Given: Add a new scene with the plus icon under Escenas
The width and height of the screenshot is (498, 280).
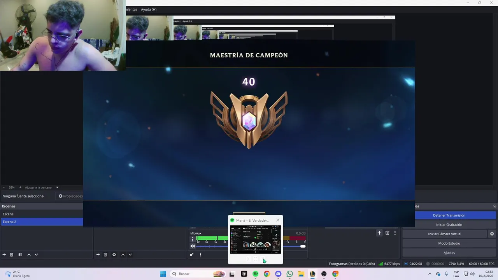Looking at the screenshot, I should 4,255.
